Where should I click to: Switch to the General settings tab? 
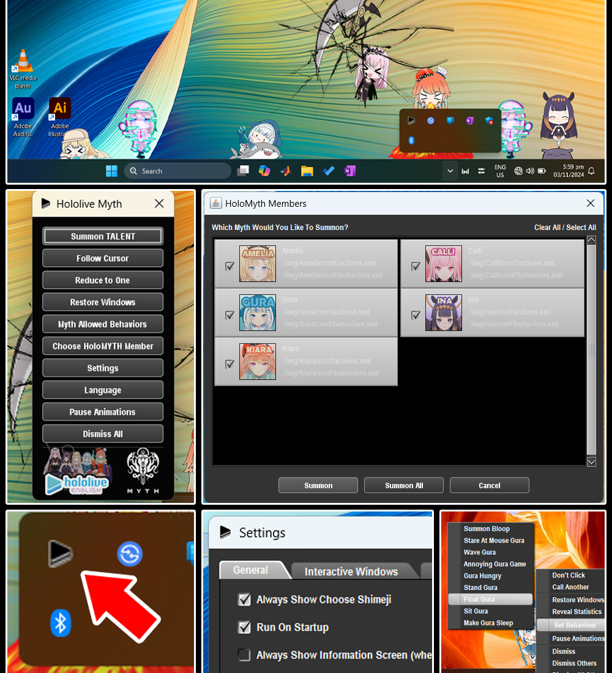click(x=252, y=570)
